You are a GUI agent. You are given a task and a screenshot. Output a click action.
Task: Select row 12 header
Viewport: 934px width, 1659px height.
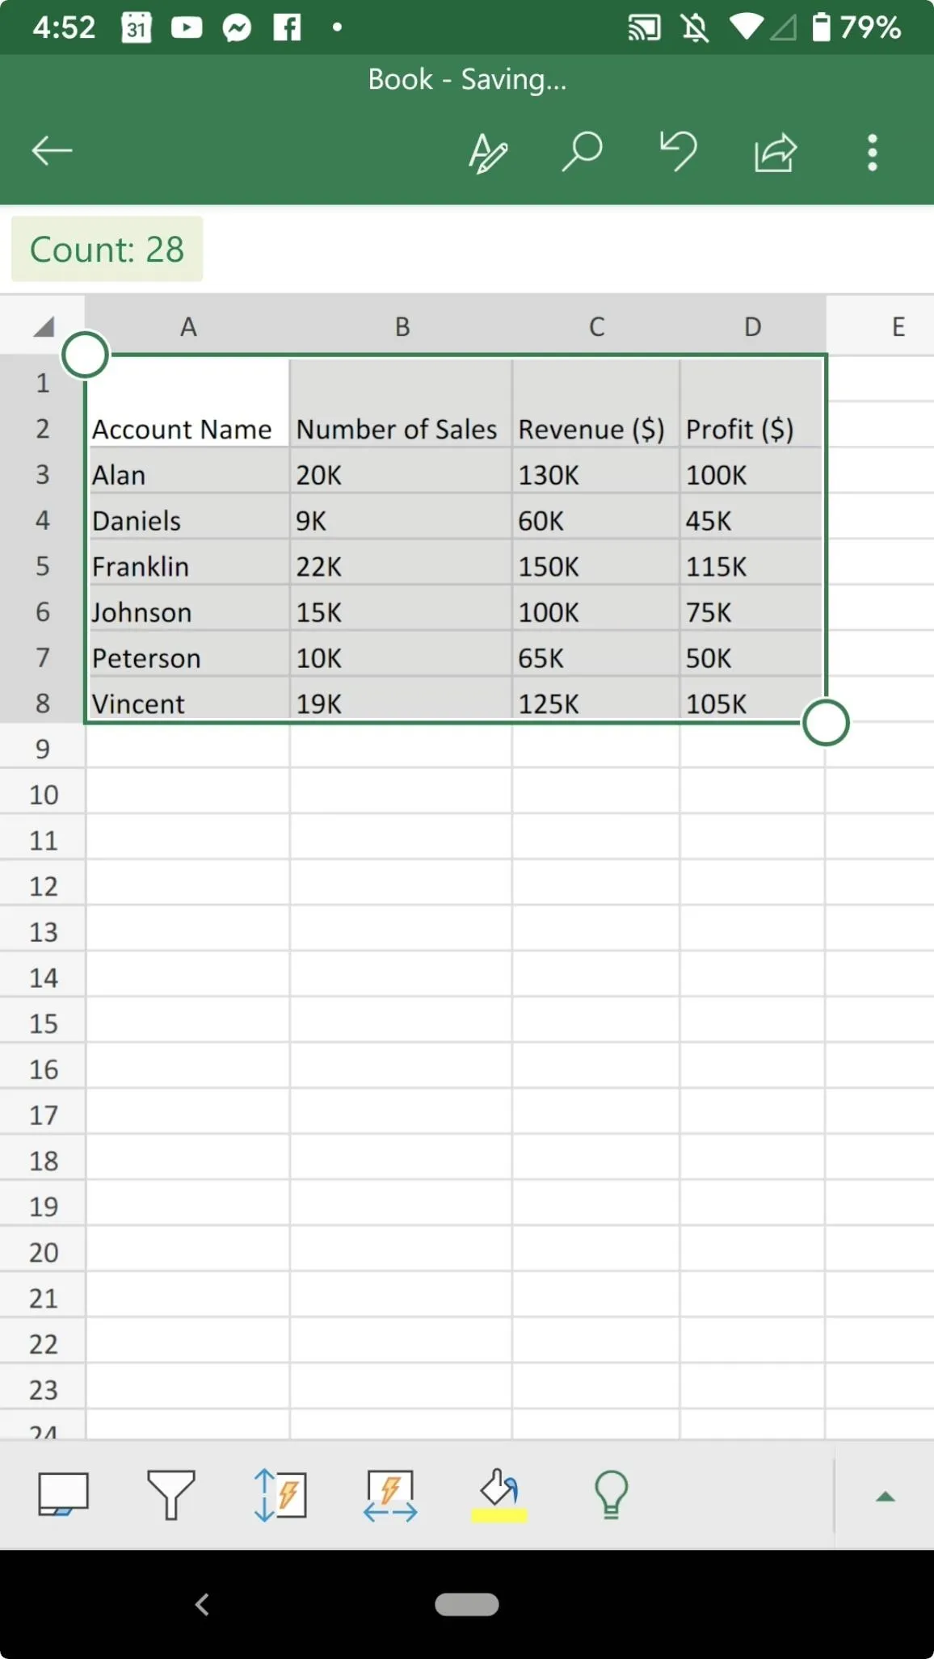point(44,886)
